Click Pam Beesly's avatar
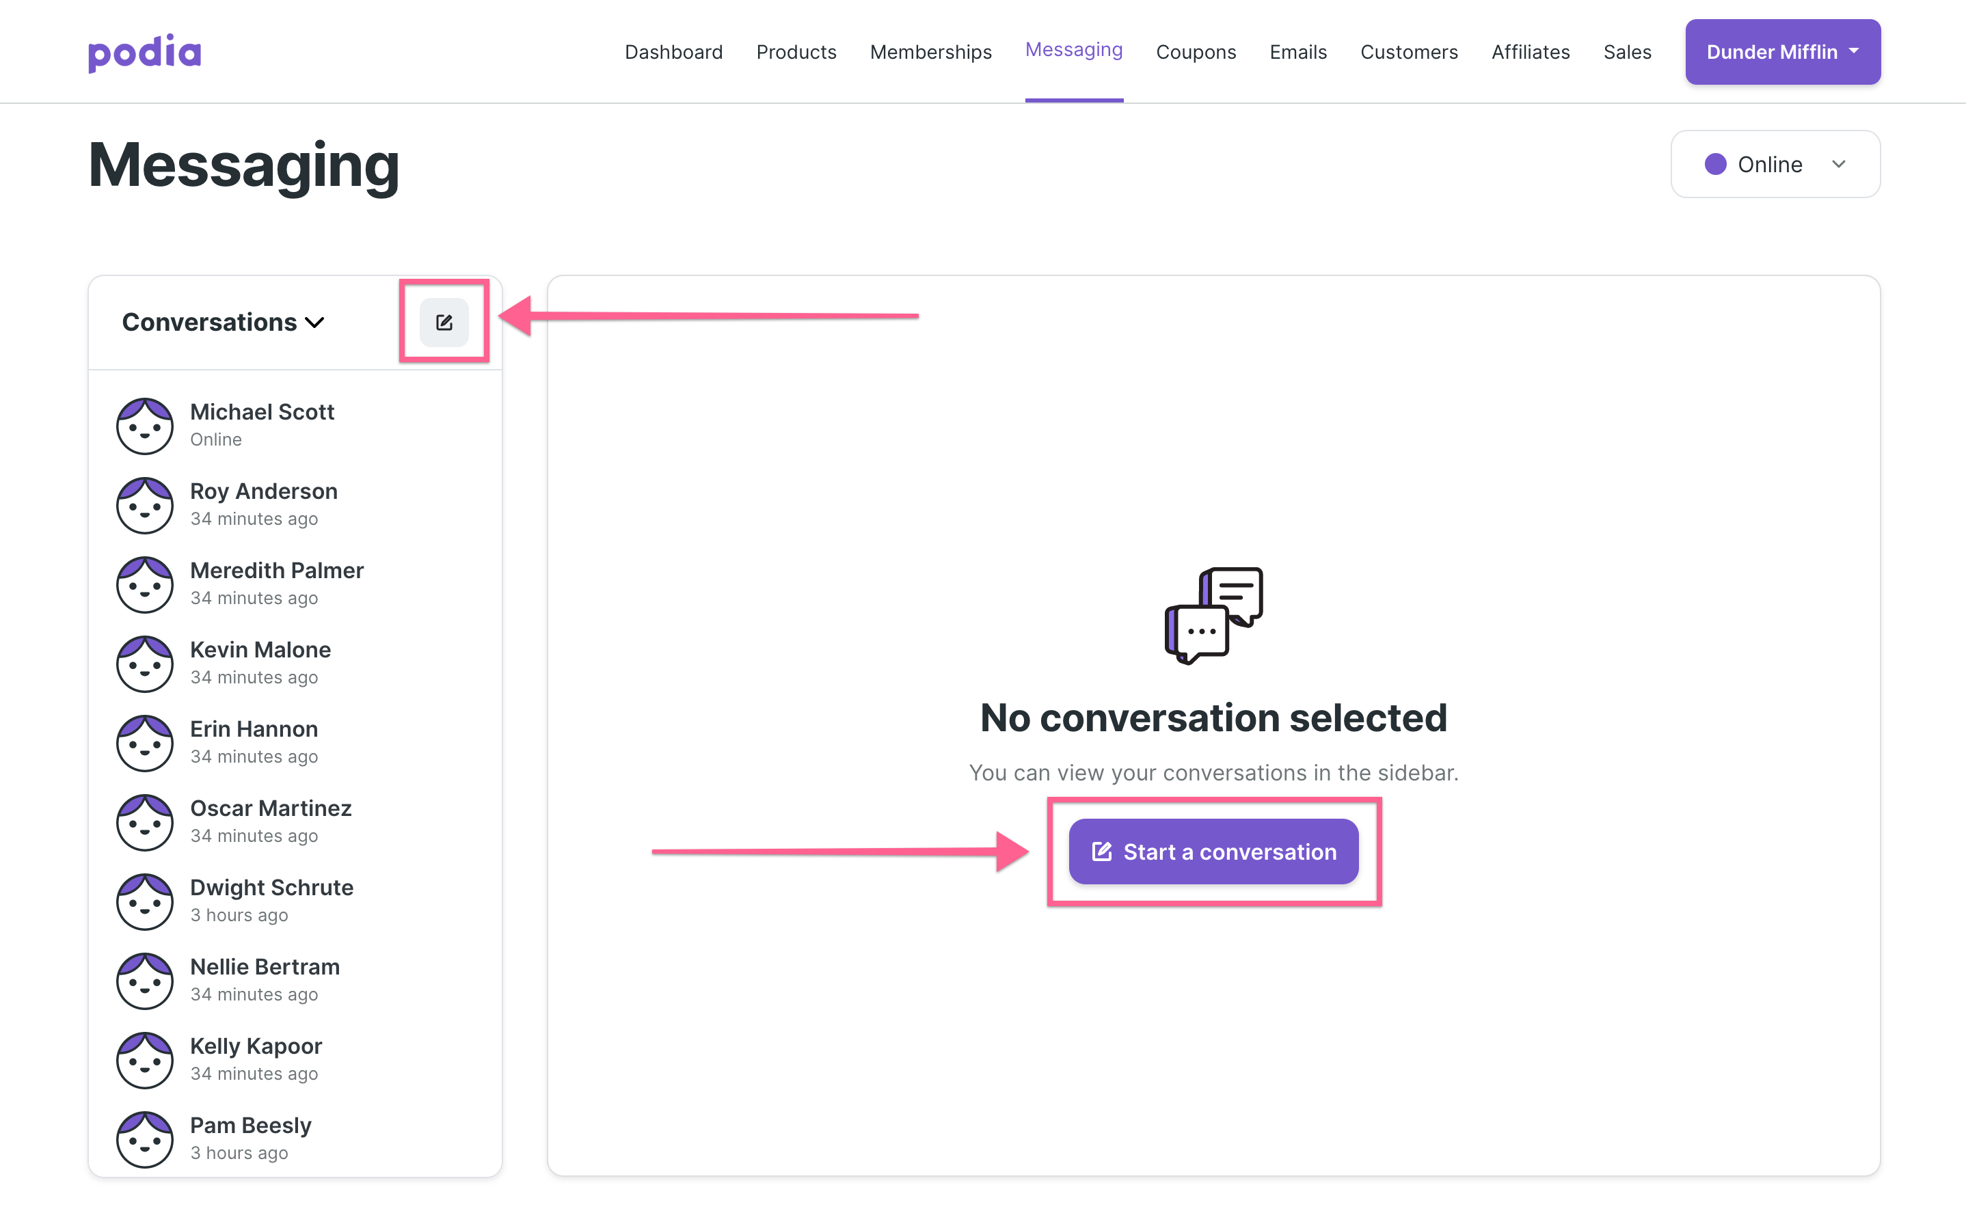The height and width of the screenshot is (1226, 1966). tap(145, 1139)
